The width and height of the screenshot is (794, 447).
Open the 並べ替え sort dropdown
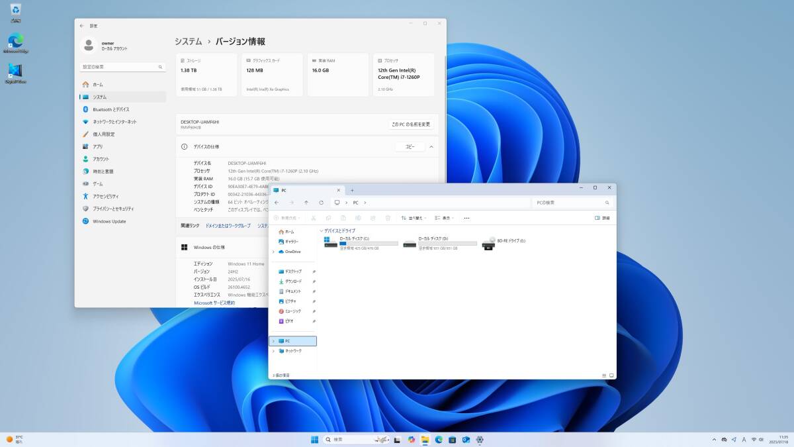[x=414, y=218]
